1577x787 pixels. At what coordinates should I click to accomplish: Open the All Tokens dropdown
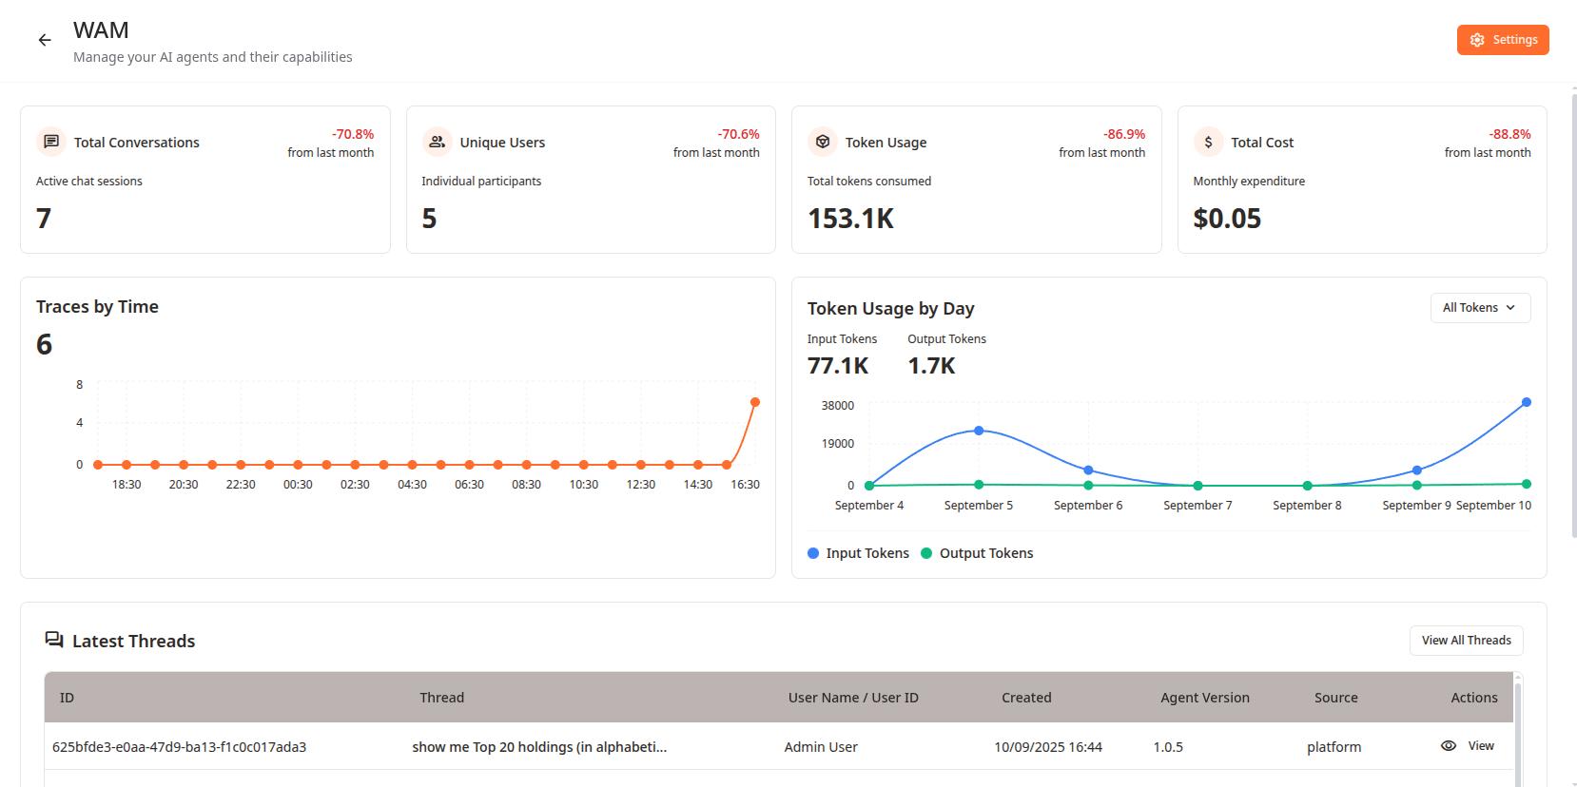(x=1480, y=308)
